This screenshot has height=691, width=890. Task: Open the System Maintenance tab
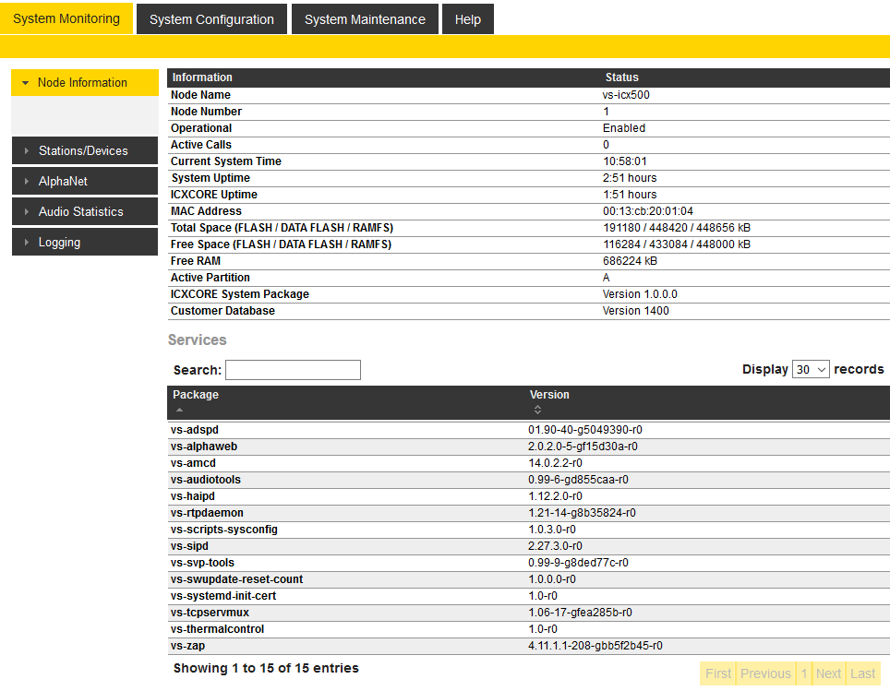click(365, 19)
